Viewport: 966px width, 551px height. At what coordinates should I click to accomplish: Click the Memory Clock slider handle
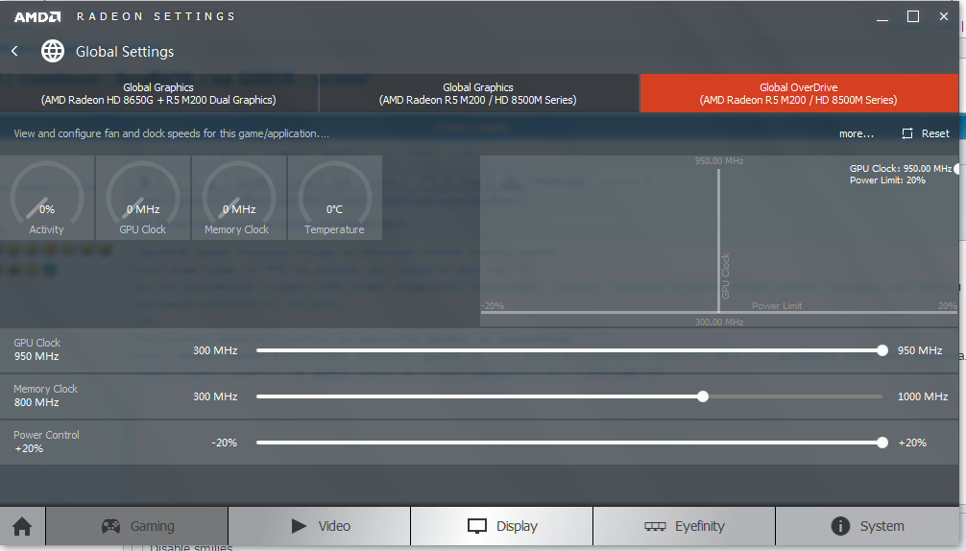[x=703, y=396]
